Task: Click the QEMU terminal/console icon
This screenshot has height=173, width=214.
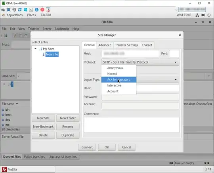Action: (x=31, y=10)
